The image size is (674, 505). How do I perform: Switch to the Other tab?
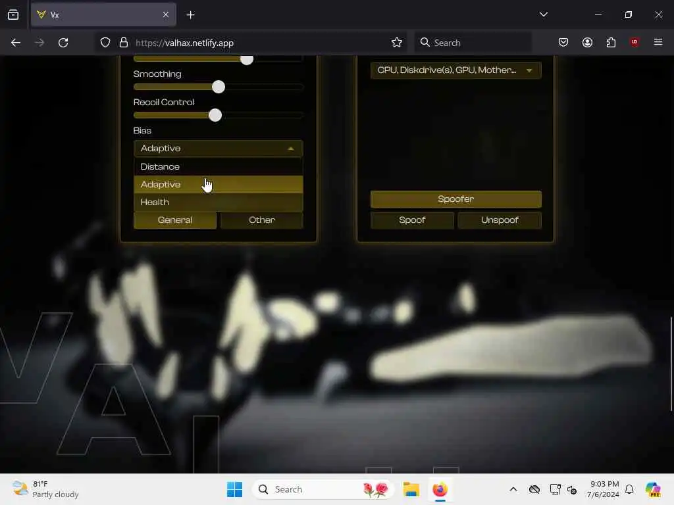262,220
